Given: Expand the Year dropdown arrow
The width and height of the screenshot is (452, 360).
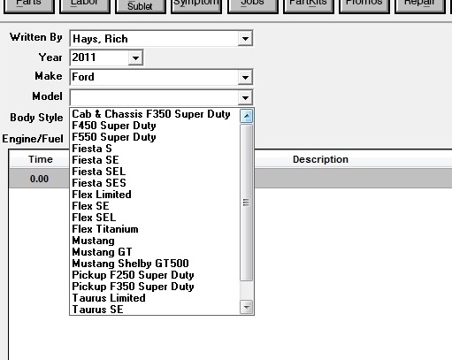Looking at the screenshot, I should [135, 57].
